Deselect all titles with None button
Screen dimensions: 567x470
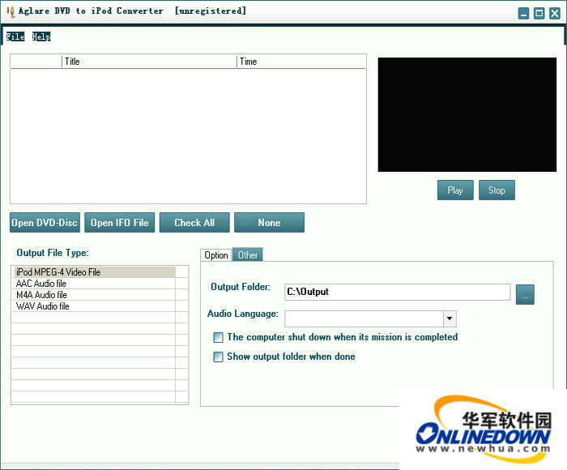point(270,223)
